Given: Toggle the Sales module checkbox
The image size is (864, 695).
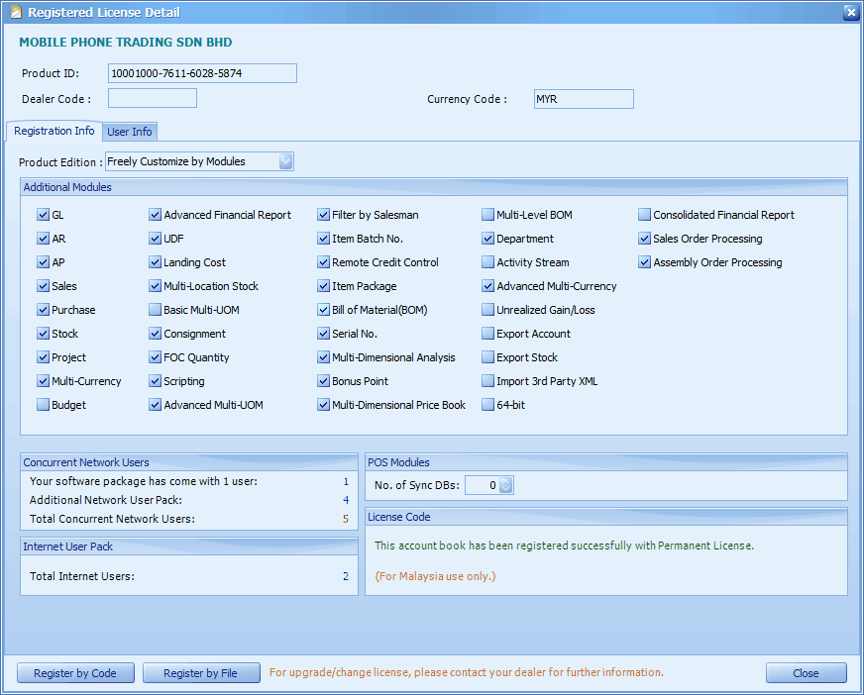Looking at the screenshot, I should 43,286.
